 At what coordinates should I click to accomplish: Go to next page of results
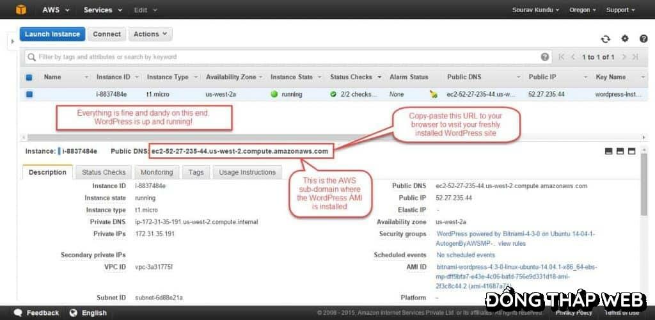pos(623,57)
